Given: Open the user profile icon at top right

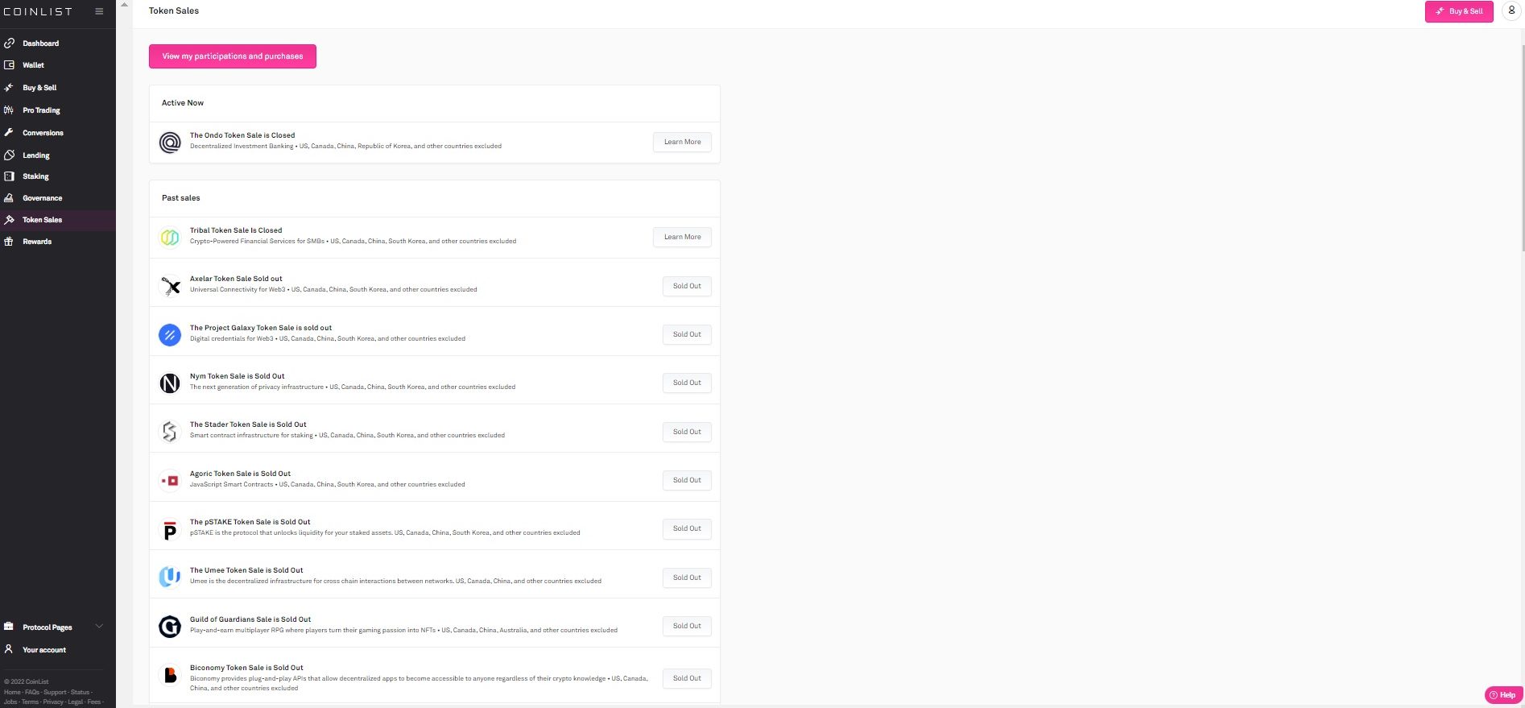Looking at the screenshot, I should point(1511,11).
